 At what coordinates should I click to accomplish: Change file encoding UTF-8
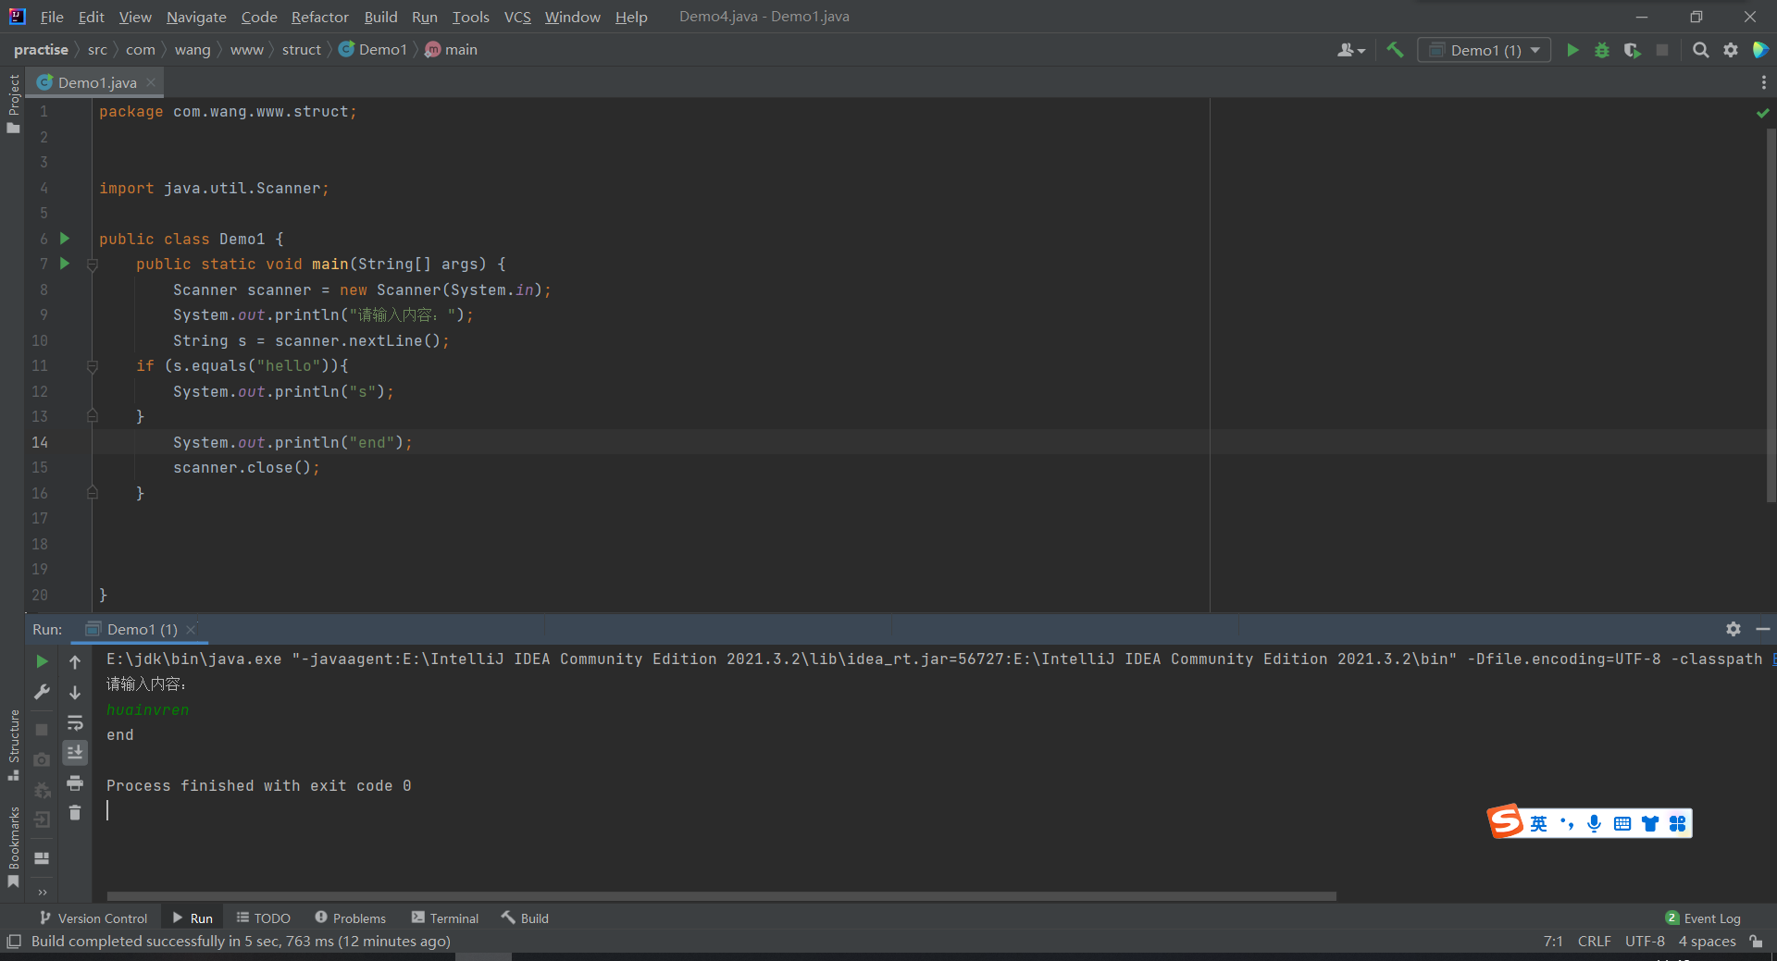[1645, 942]
